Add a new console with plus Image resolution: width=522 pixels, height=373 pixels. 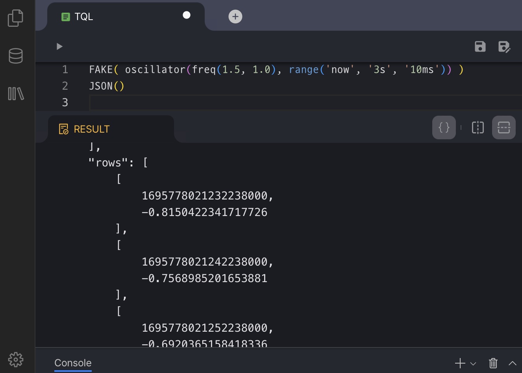pyautogui.click(x=460, y=363)
